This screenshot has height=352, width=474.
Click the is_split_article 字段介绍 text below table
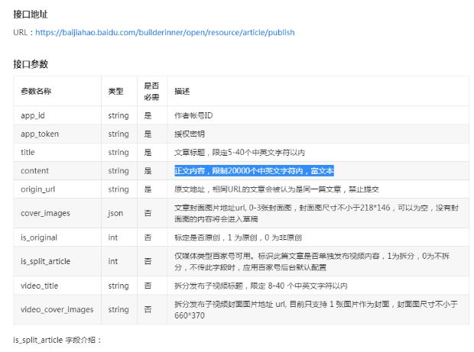(57, 339)
